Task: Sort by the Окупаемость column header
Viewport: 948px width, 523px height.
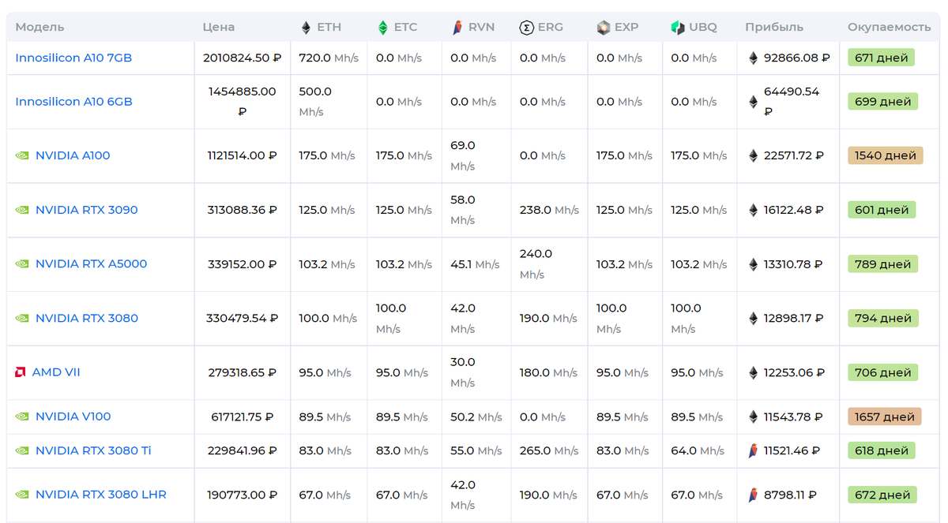Action: 890,27
